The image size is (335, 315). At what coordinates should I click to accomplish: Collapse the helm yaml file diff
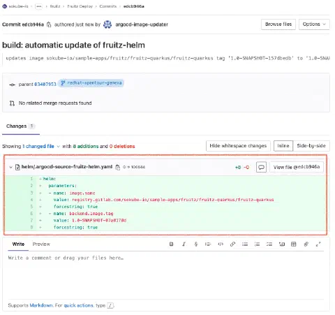(x=10, y=167)
